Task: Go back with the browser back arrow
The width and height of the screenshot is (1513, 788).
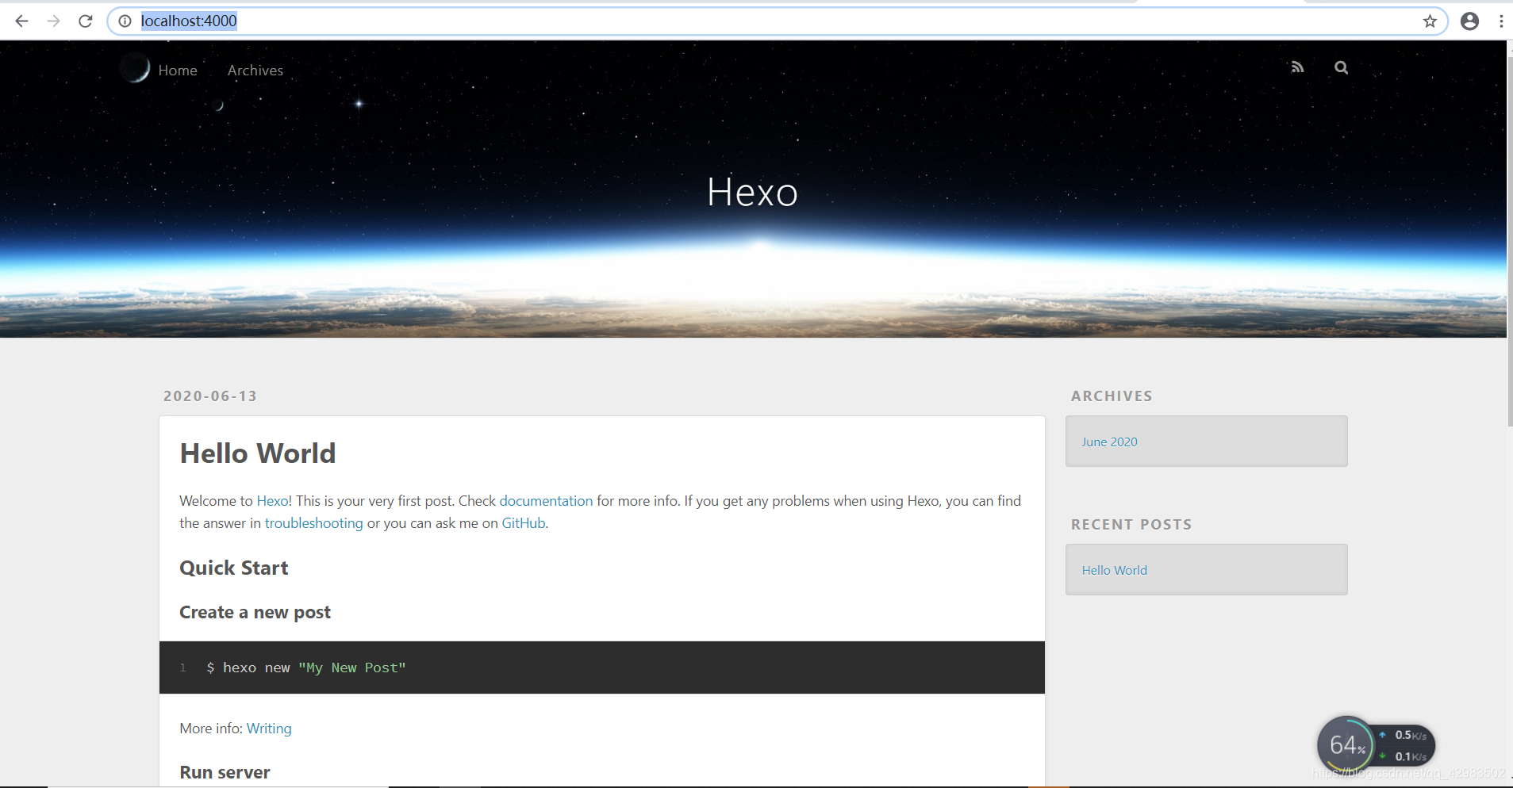Action: pos(21,21)
